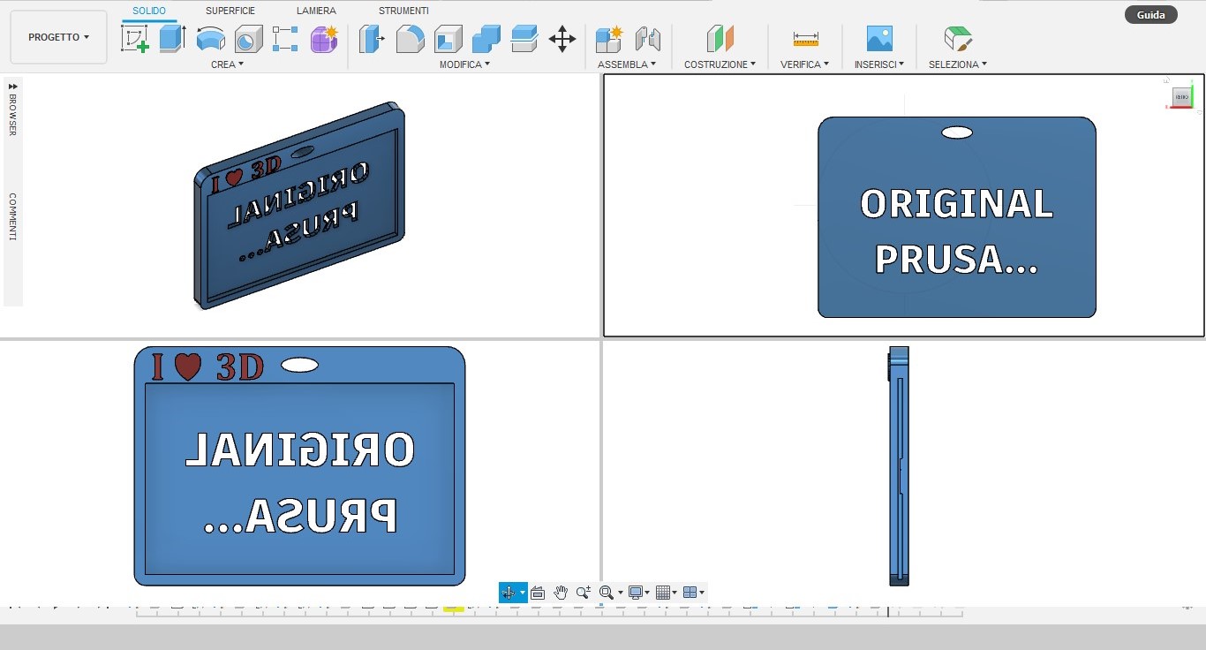This screenshot has width=1206, height=650.
Task: Click the Offset Plane construction icon
Action: (720, 39)
